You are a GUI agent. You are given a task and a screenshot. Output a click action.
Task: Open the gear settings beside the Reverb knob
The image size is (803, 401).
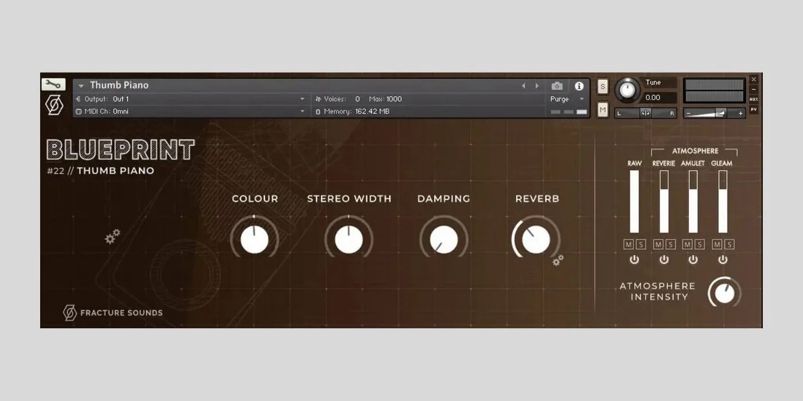point(558,261)
